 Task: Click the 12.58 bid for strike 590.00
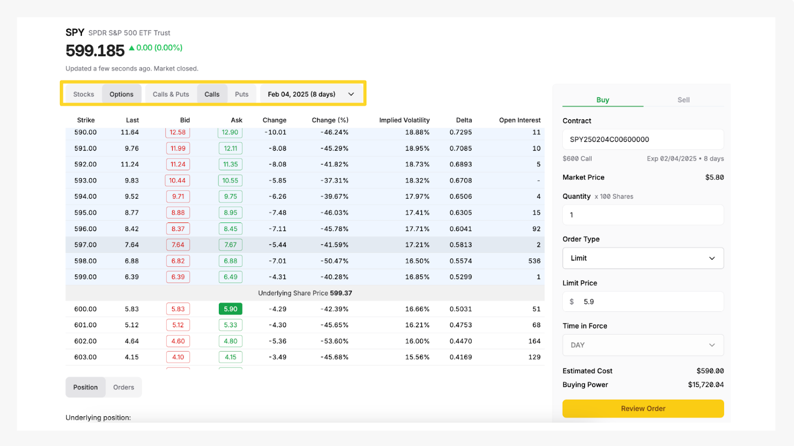point(178,132)
